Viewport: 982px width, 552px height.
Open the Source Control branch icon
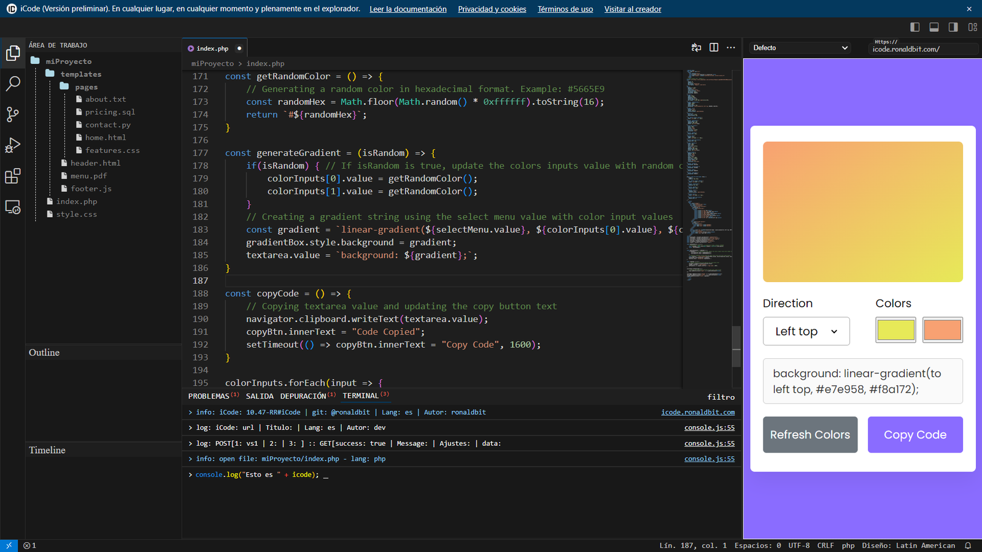click(13, 114)
